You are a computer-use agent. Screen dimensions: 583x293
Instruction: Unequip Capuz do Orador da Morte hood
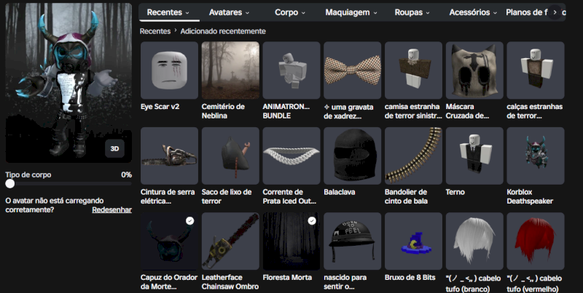click(x=169, y=241)
